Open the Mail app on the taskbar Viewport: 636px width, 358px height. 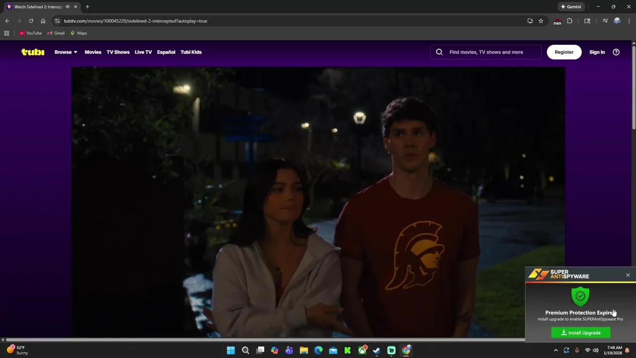[x=333, y=351]
